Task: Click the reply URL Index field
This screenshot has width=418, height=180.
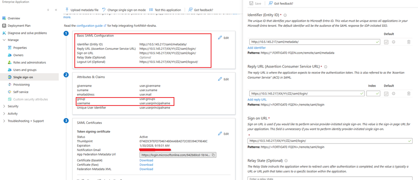Action: pos(374,93)
